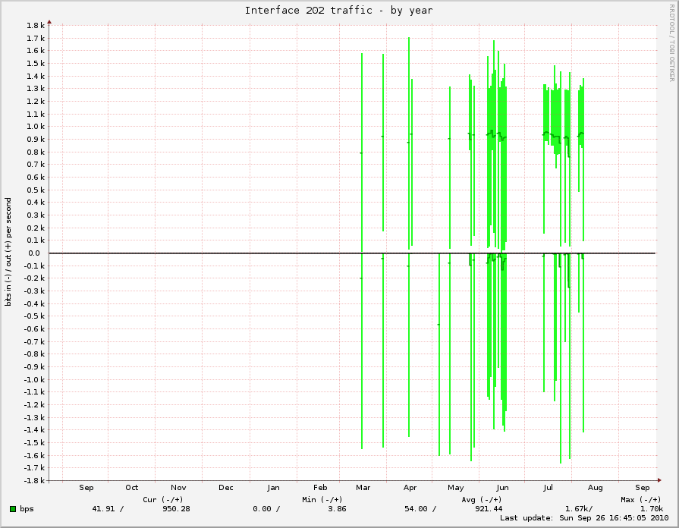The width and height of the screenshot is (679, 528).
Task: Click the '1.7 k' y-axis label
Action: point(36,38)
